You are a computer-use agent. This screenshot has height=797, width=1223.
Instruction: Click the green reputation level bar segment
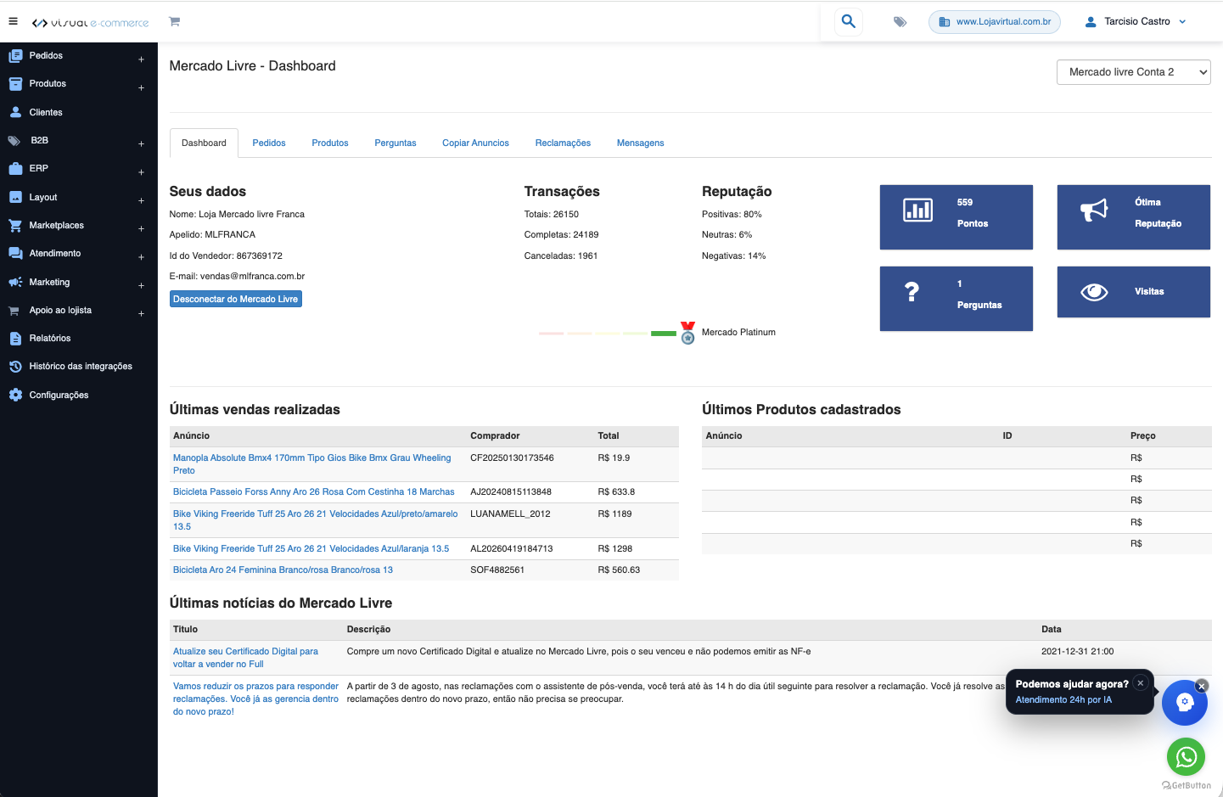point(664,334)
